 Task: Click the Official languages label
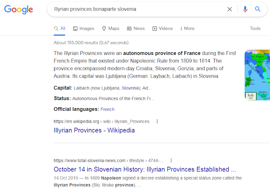(76, 109)
